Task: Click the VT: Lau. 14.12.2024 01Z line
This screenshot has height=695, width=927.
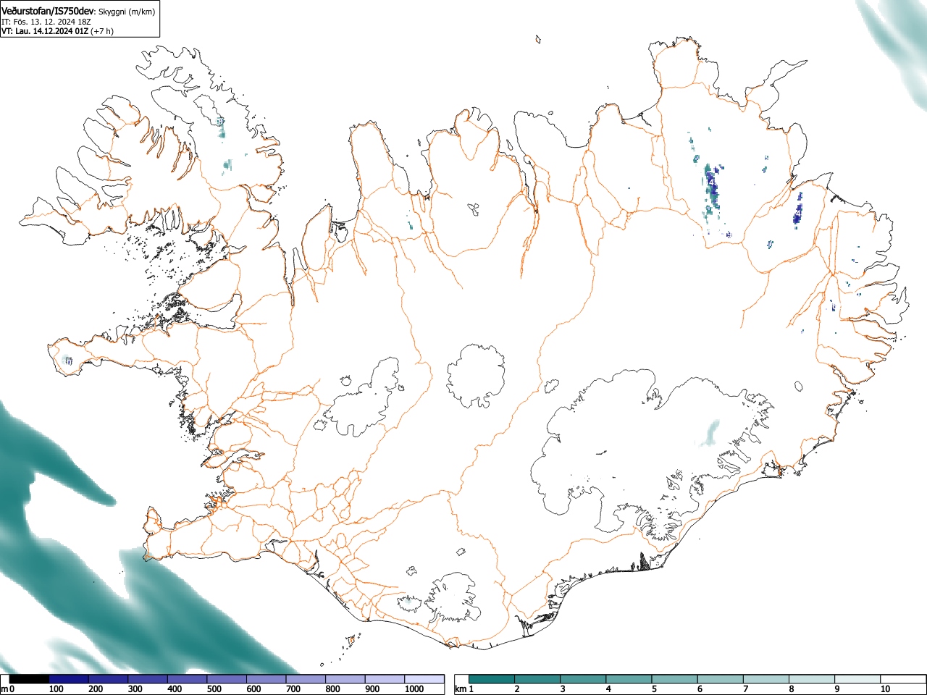Action: [x=57, y=31]
